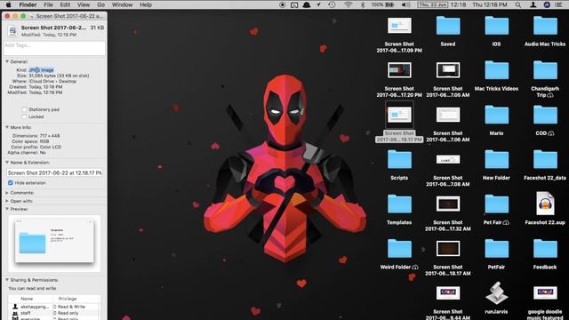Select the runJarvis application icon
Viewport: 569px width, 320px height.
tap(496, 293)
